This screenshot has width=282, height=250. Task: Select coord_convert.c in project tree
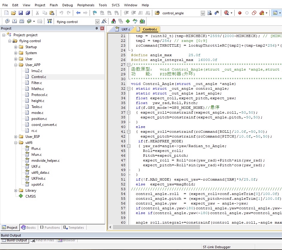coord(44,125)
